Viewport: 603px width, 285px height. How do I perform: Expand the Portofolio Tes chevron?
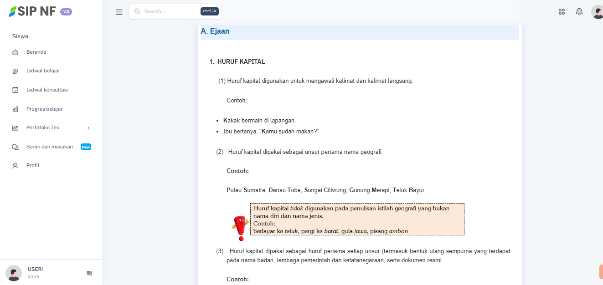[89, 128]
